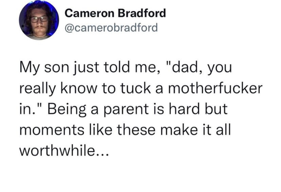Open the @camerobradford handle link
Image resolution: width=281 pixels, height=192 pixels.
(x=111, y=28)
